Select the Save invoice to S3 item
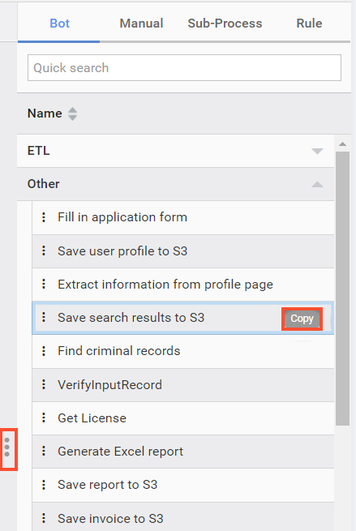Screen dimensions: 356x531 pos(183,517)
